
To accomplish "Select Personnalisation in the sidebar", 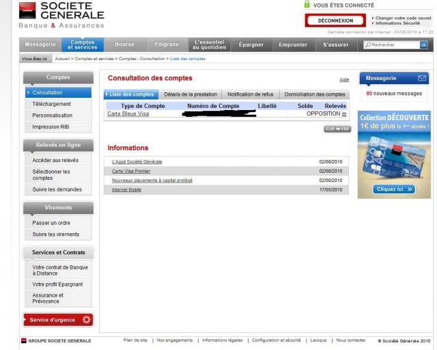I will [x=58, y=116].
